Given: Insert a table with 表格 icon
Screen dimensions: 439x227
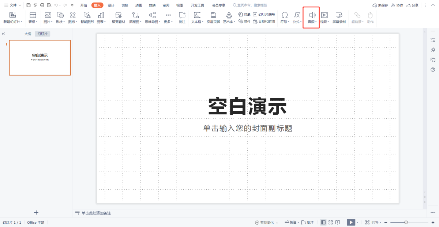Looking at the screenshot, I should point(33,15).
